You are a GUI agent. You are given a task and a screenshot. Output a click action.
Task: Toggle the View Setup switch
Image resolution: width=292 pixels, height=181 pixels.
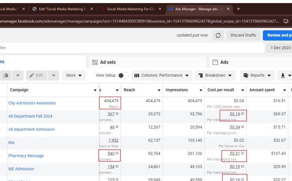(123, 76)
